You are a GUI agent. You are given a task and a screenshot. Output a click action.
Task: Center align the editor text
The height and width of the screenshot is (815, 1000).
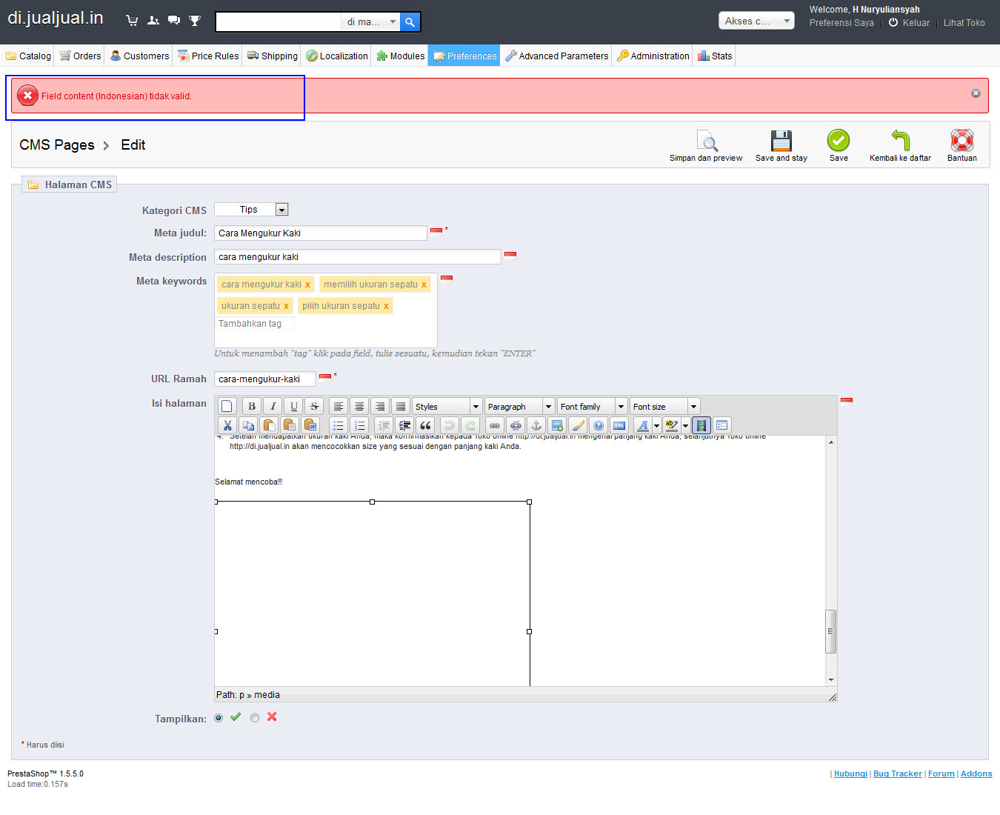click(x=359, y=406)
